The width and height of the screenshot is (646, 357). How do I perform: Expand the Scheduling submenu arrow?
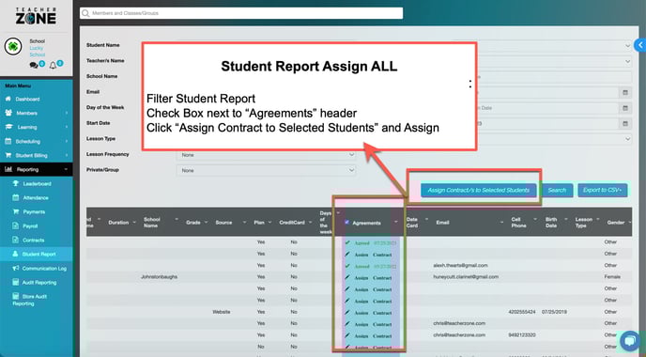pyautogui.click(x=67, y=141)
